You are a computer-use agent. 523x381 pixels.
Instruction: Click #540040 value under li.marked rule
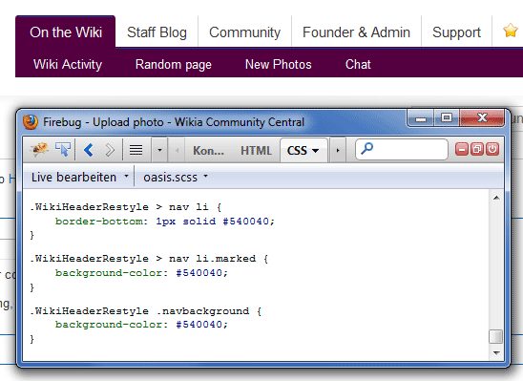[x=199, y=273]
